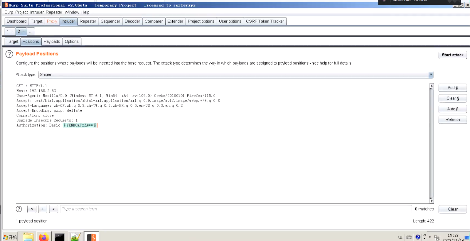Close Intruder attack tab 2
Image resolution: width=470 pixels, height=241 pixels.
tap(23, 31)
